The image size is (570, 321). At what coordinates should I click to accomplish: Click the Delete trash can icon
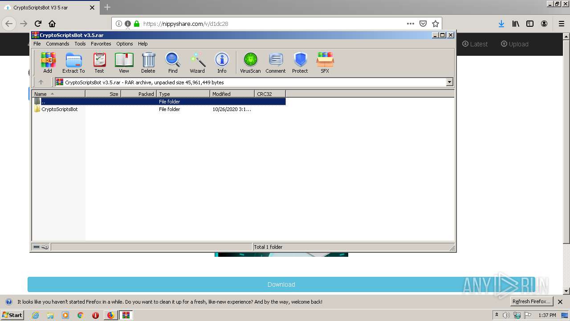tap(148, 62)
